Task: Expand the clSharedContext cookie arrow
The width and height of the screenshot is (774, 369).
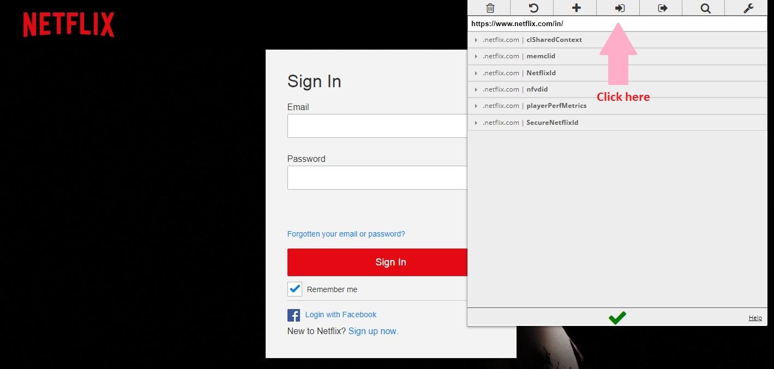Action: coord(476,40)
